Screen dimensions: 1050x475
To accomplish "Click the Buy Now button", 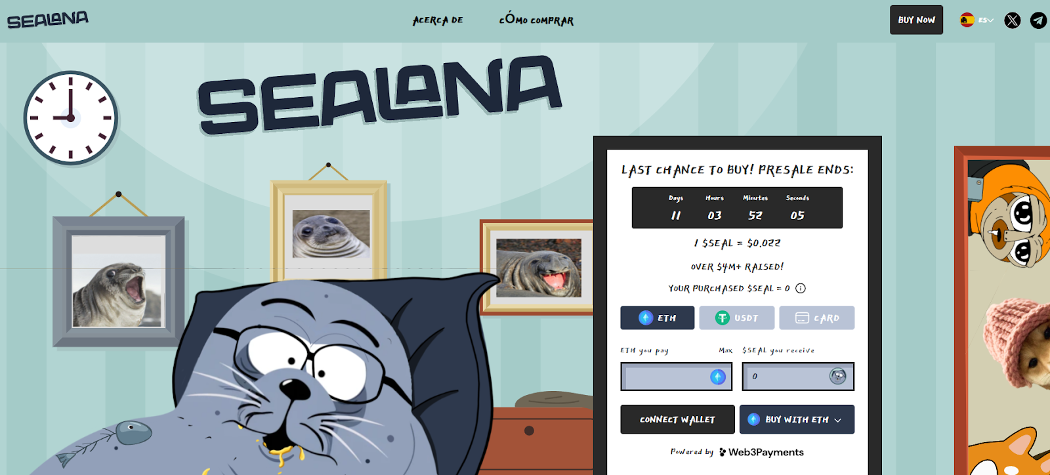I will pyautogui.click(x=916, y=20).
